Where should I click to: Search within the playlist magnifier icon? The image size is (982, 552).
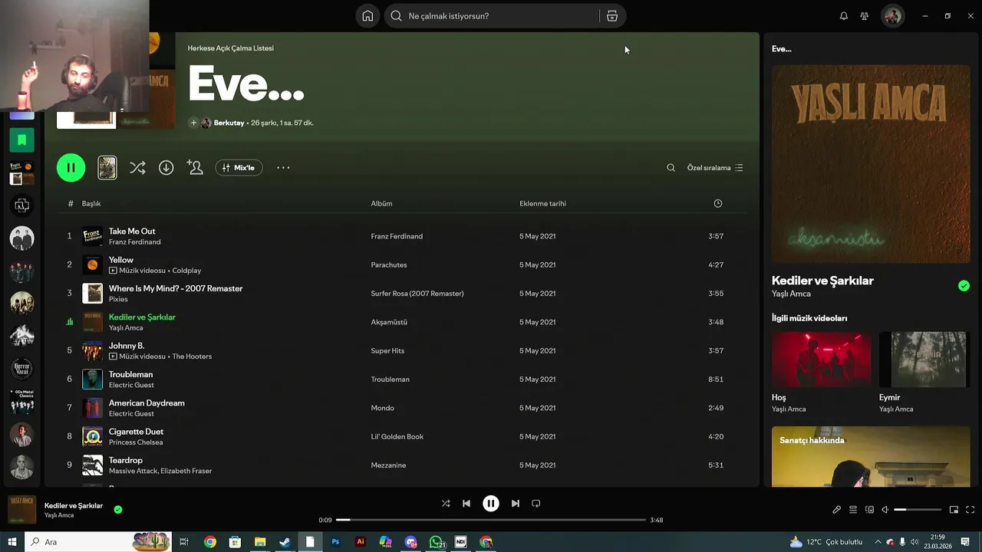[x=671, y=167]
